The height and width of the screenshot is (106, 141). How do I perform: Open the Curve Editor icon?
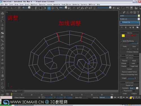coord(127,8)
